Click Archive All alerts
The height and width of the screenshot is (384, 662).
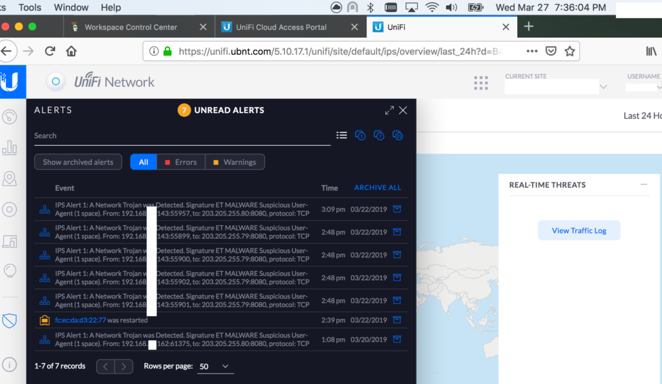pyautogui.click(x=378, y=188)
